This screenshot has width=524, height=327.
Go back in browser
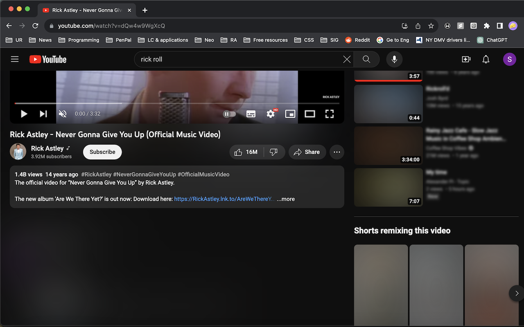click(x=9, y=26)
